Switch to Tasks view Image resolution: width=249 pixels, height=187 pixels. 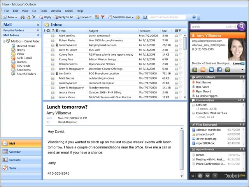tap(21, 168)
